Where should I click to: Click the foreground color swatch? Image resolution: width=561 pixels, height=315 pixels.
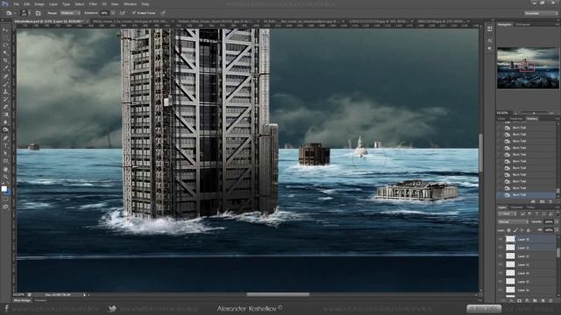tap(4, 189)
